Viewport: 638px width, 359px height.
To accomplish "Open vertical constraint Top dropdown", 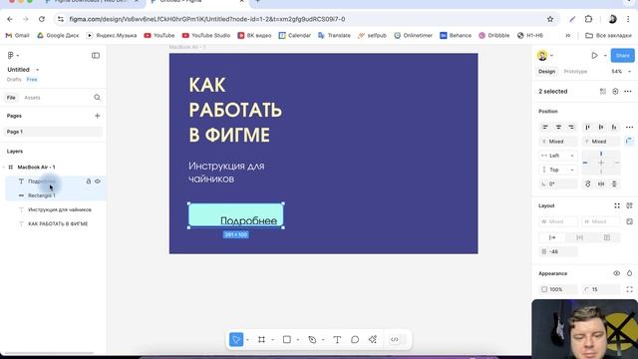I will 558,170.
